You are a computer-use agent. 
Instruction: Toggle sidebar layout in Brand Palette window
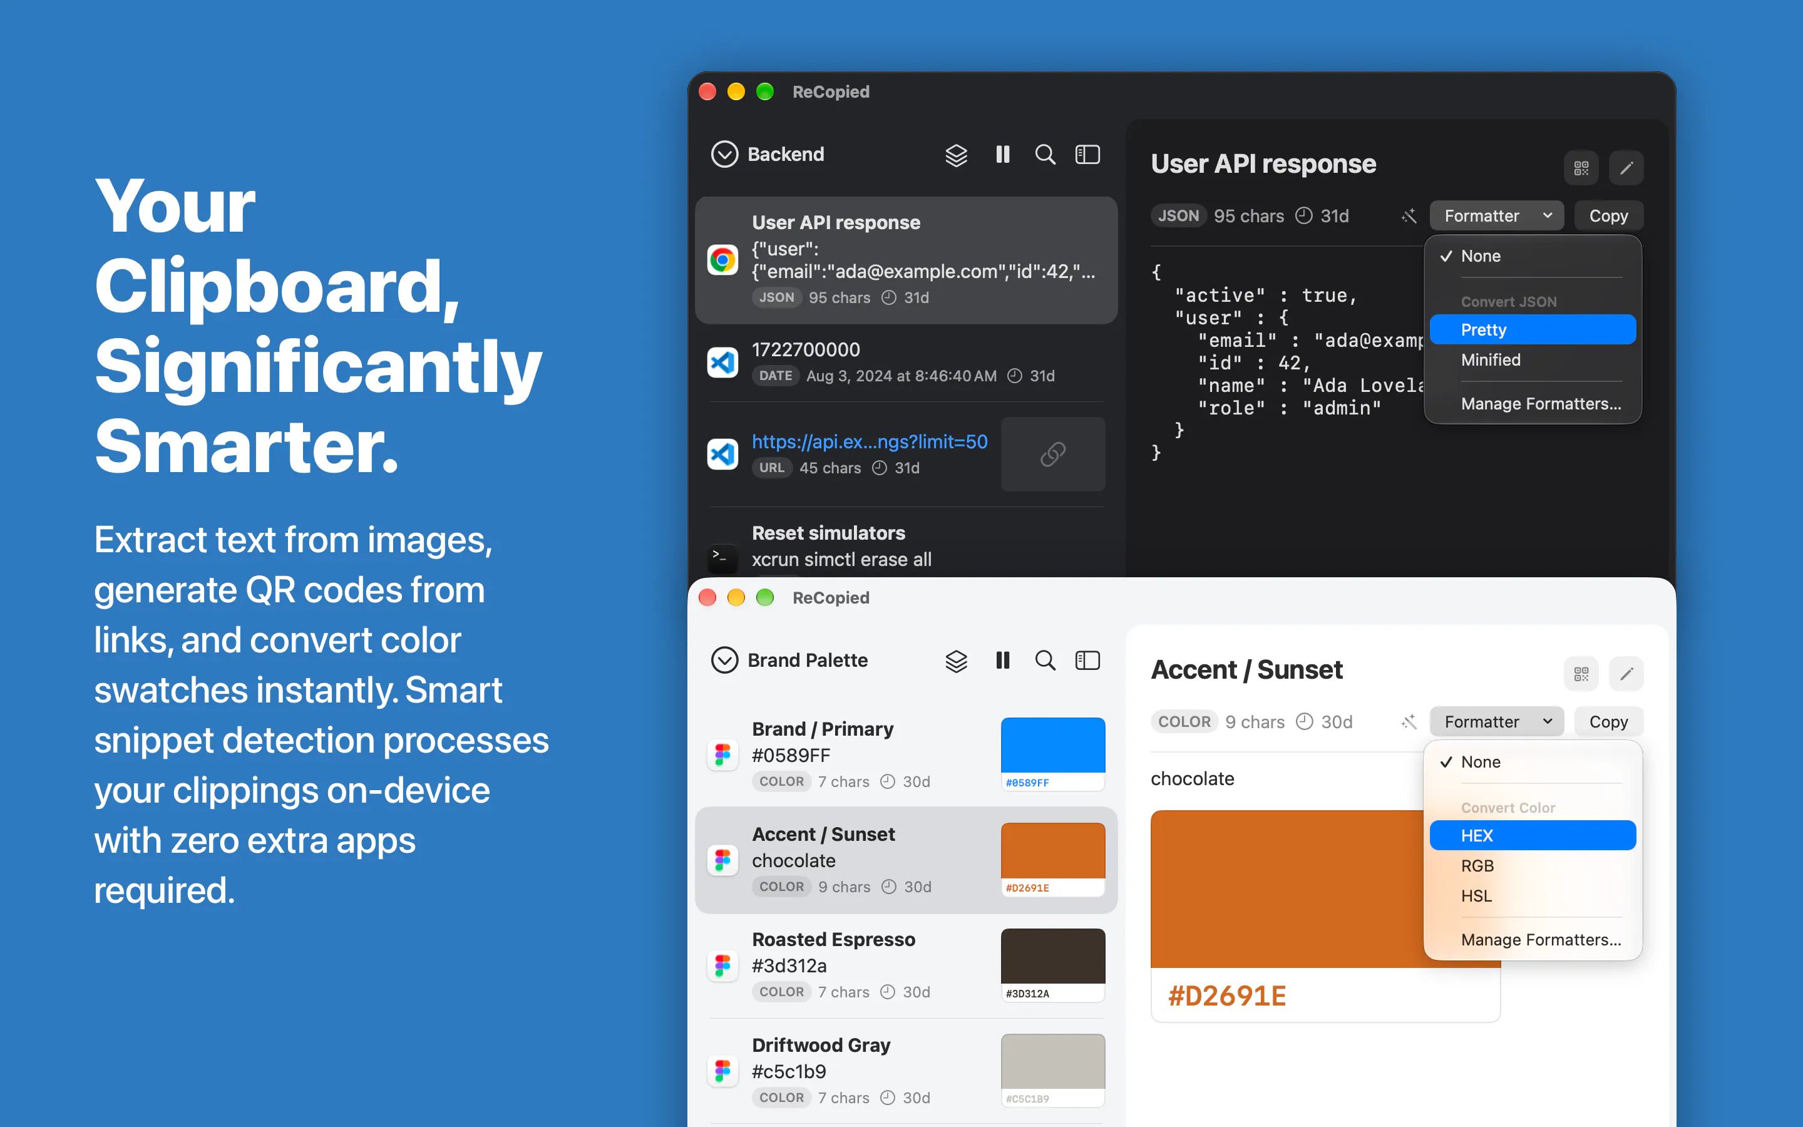coord(1088,661)
